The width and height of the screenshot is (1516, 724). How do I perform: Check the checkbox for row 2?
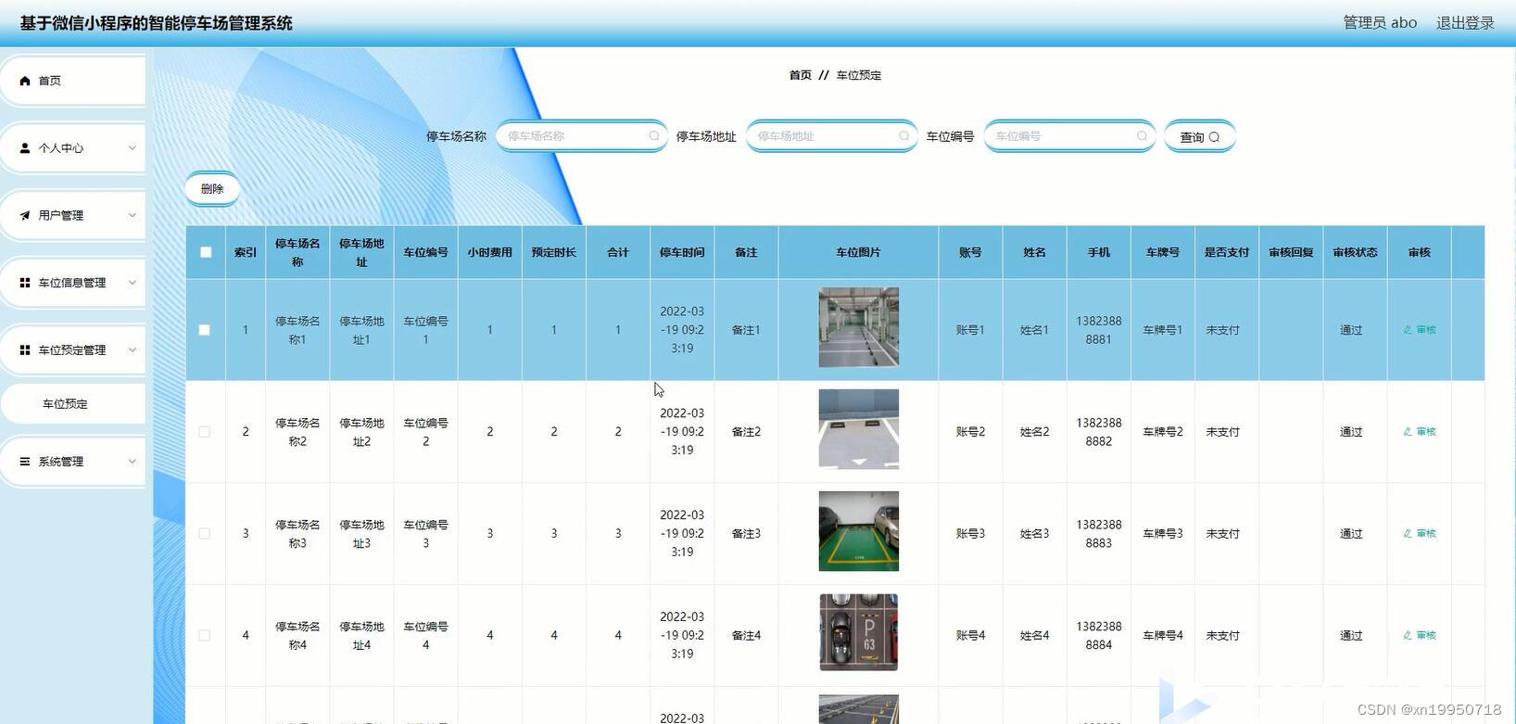(205, 432)
